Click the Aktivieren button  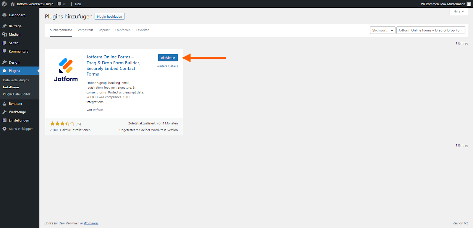tap(168, 58)
